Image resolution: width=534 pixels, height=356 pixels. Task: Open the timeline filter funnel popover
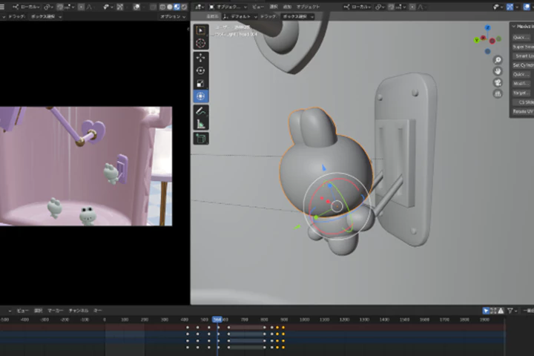(512, 310)
